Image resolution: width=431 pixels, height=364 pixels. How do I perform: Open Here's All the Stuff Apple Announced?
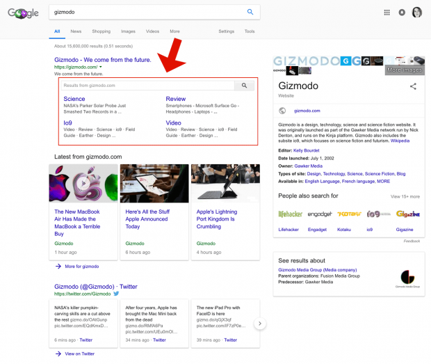147,219
